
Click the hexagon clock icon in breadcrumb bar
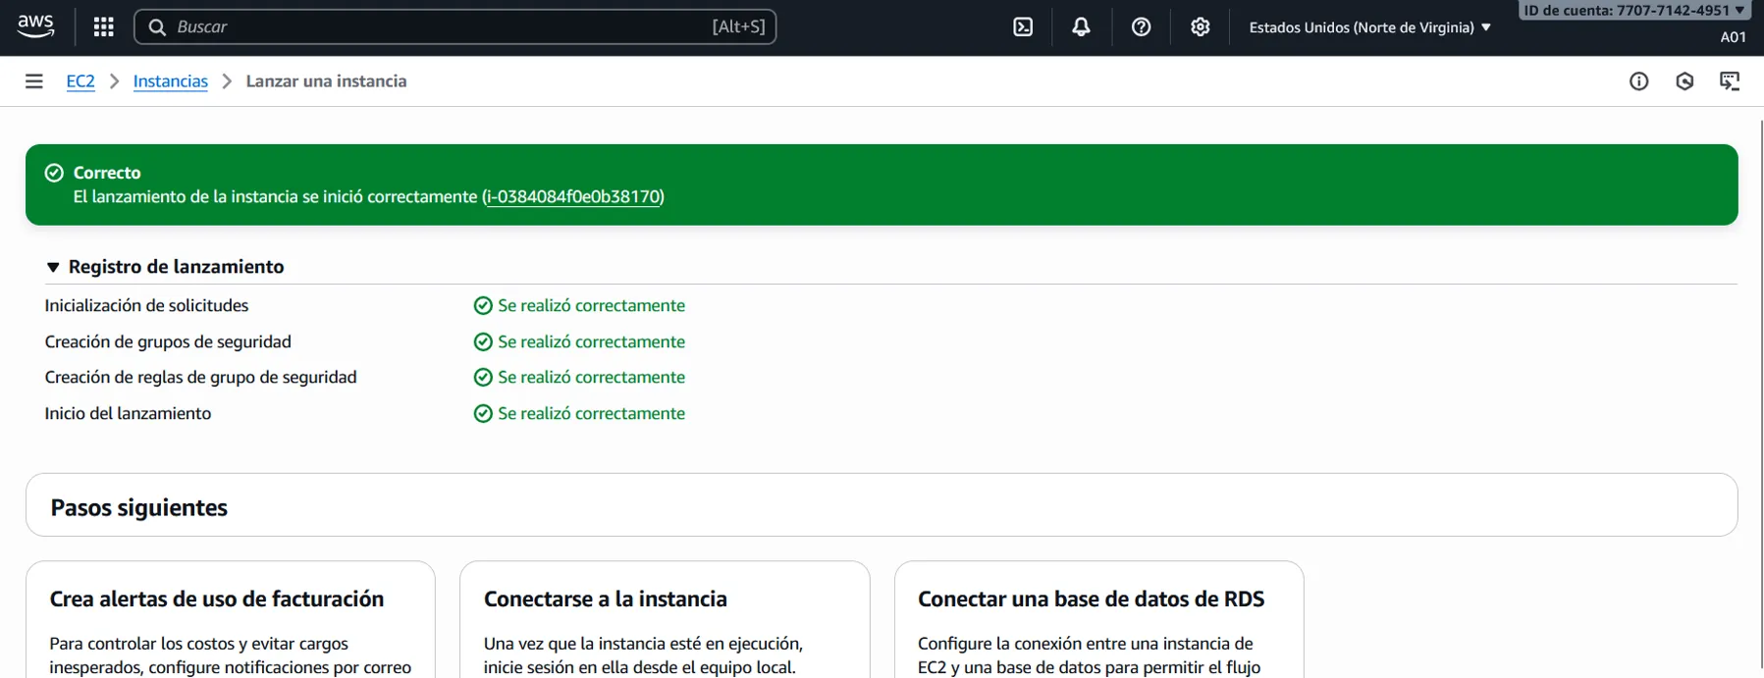tap(1684, 81)
